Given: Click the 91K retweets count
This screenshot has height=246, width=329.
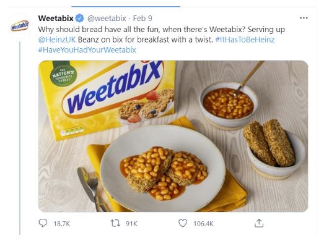Looking at the screenshot, I should [131, 224].
